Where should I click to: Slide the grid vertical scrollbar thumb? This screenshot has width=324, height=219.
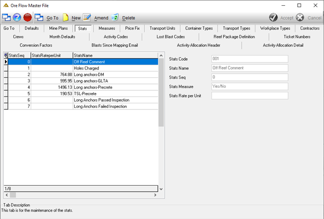(x=161, y=92)
